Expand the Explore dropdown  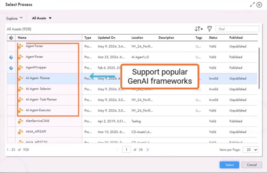15,18
